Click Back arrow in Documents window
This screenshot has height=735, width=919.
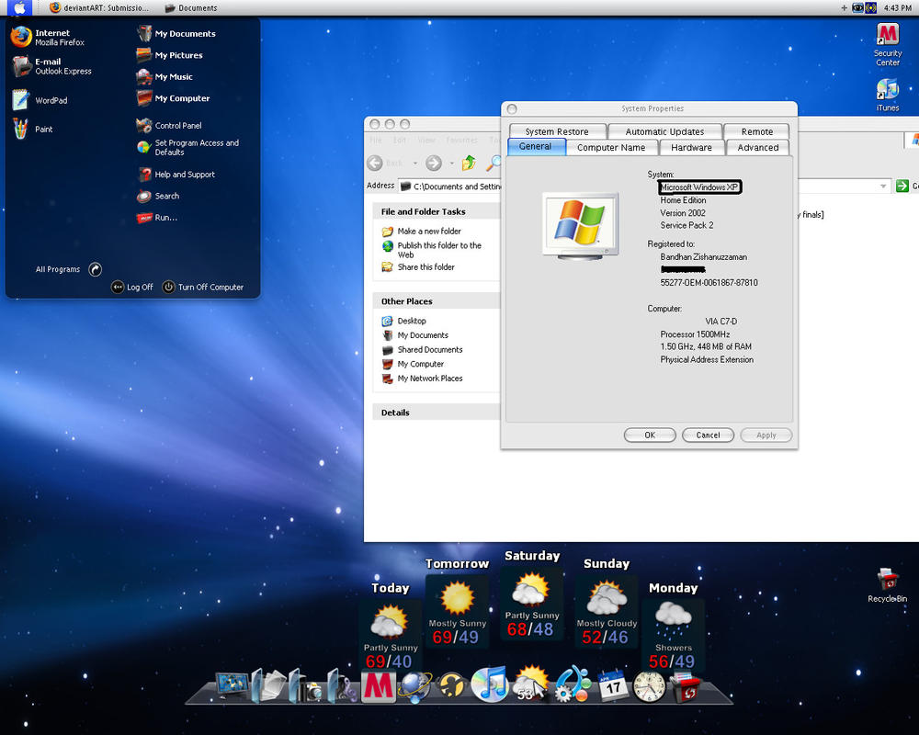pyautogui.click(x=375, y=163)
